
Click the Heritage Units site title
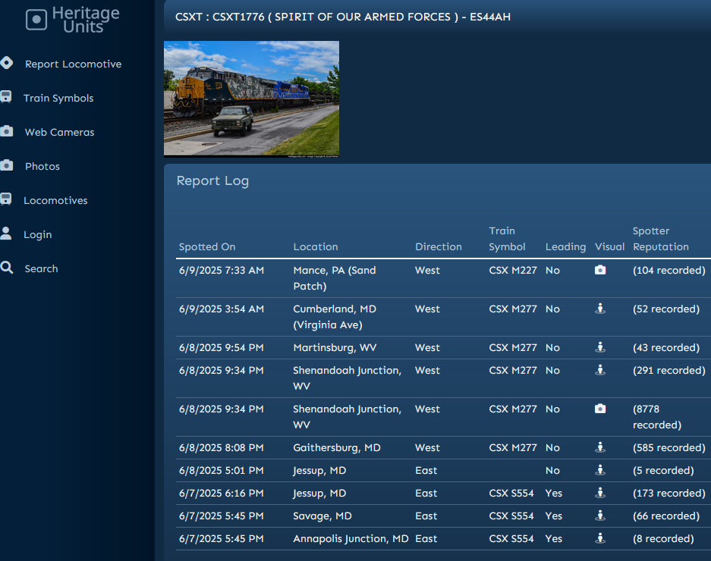pyautogui.click(x=85, y=20)
